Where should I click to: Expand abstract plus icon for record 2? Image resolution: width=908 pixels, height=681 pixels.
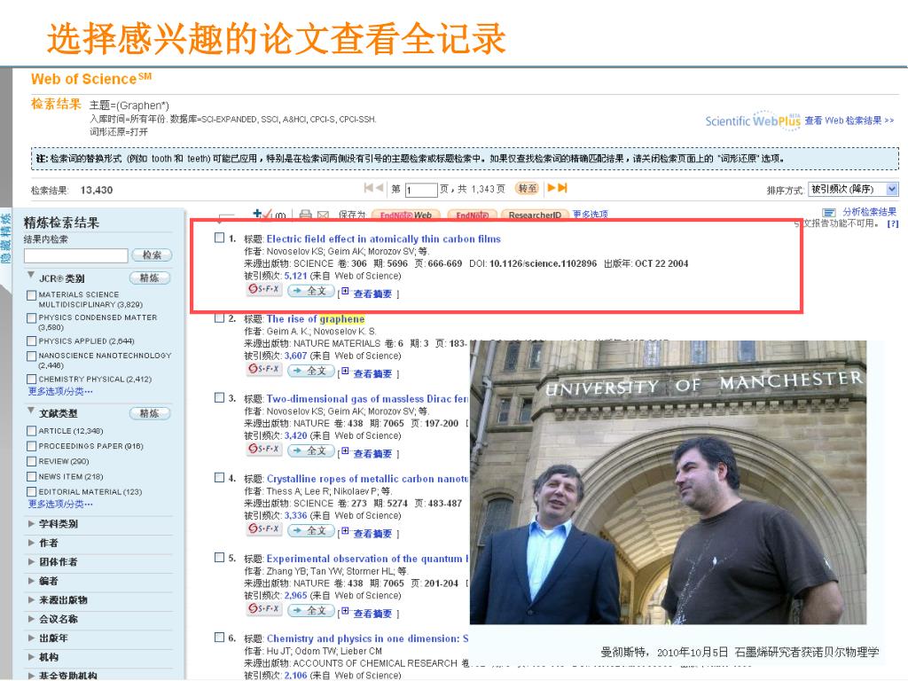pyautogui.click(x=345, y=372)
